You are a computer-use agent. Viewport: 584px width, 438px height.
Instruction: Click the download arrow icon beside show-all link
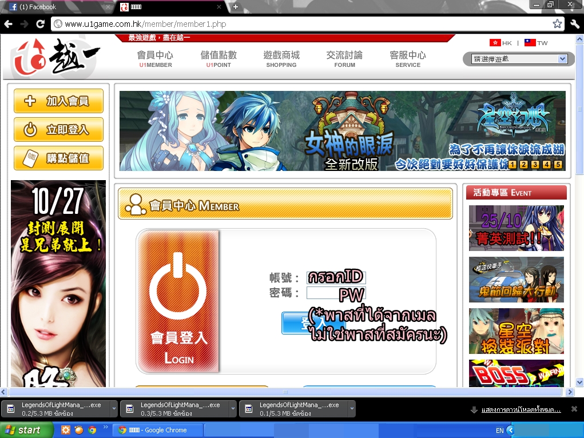[474, 409]
